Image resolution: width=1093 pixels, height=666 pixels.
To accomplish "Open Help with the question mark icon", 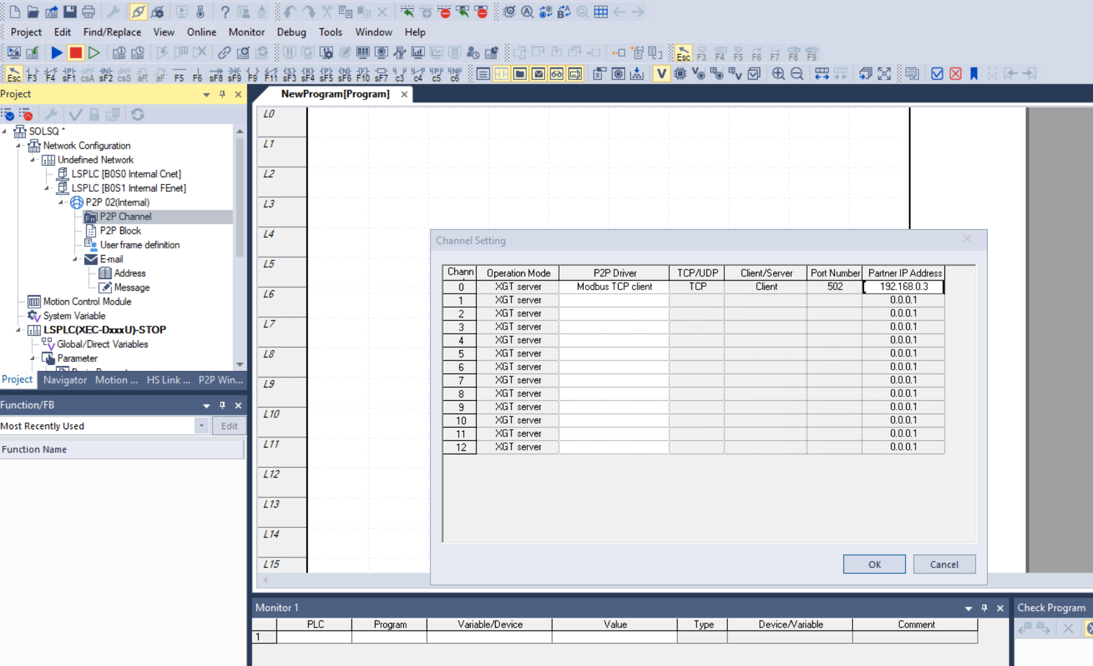I will coord(225,12).
